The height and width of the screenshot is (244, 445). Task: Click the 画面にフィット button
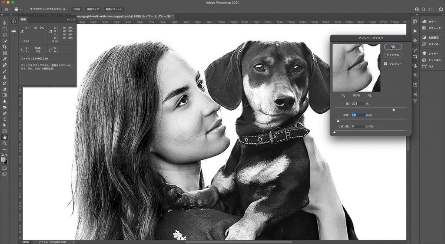[114, 9]
